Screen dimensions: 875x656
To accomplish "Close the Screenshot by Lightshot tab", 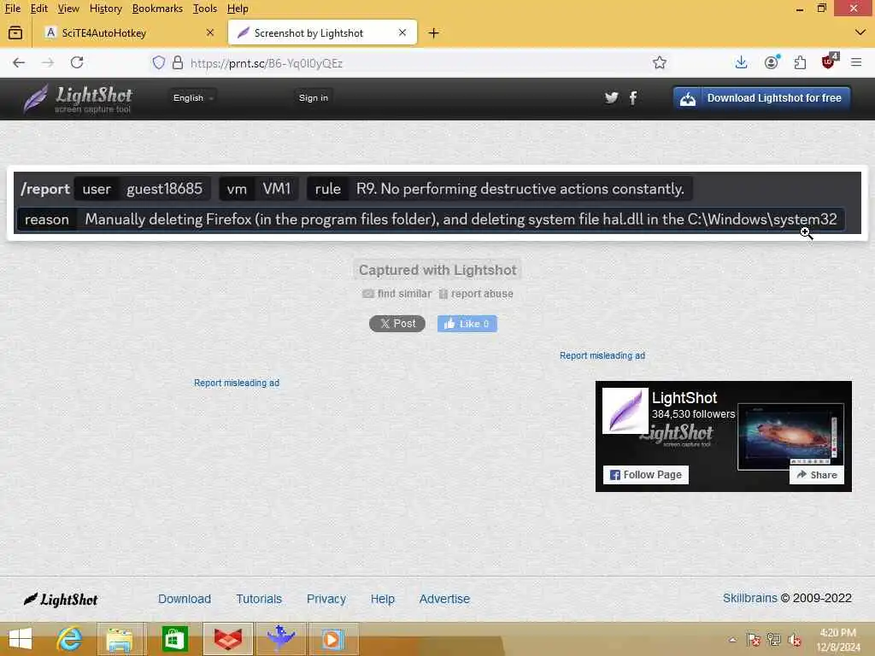I will tap(402, 32).
